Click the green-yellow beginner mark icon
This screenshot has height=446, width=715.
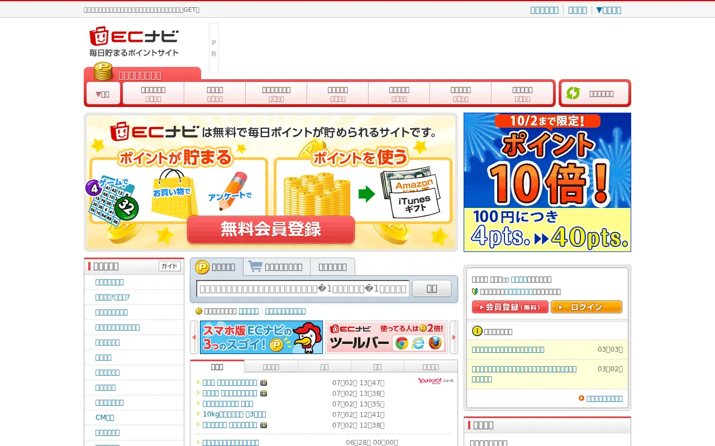point(475,292)
